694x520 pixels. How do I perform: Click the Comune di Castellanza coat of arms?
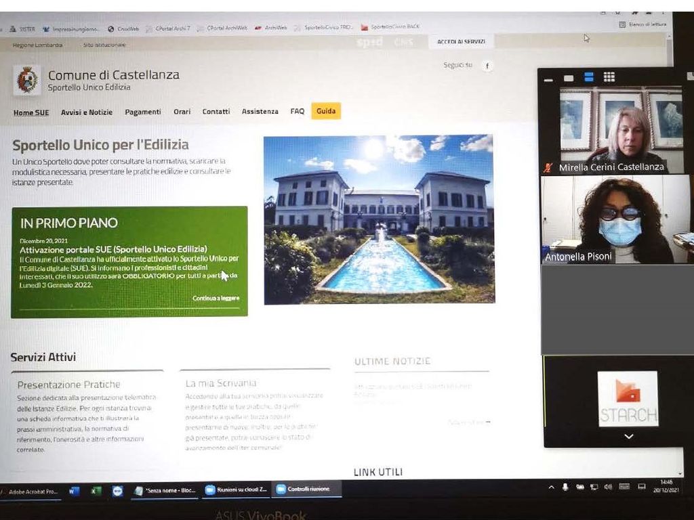point(27,80)
